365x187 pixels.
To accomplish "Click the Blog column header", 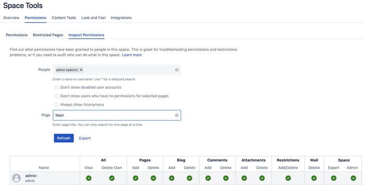I will click(x=181, y=160).
